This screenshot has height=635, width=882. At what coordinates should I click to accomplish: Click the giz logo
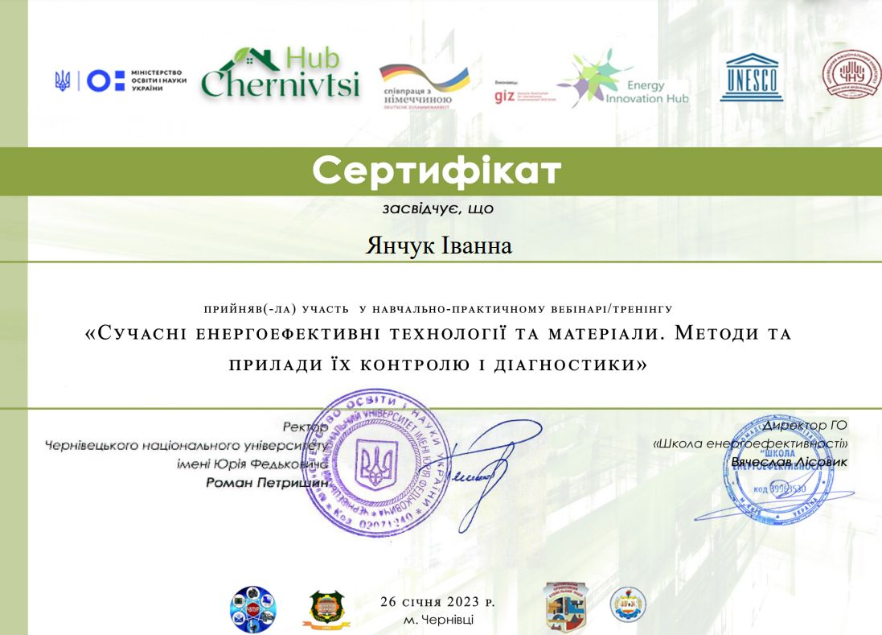[504, 96]
